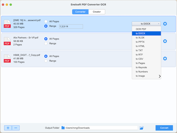Image resolution: width=177 pixels, height=133 pixels.
Task: Select Range for HS68_DIGIT file
Action: pyautogui.click(x=46, y=61)
